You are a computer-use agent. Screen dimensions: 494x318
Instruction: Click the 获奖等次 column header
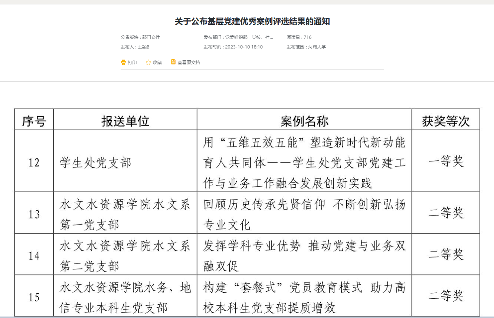[x=446, y=121]
